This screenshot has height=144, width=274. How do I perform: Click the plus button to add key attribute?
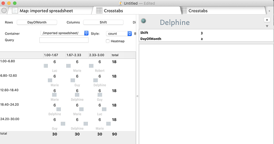coord(267,20)
